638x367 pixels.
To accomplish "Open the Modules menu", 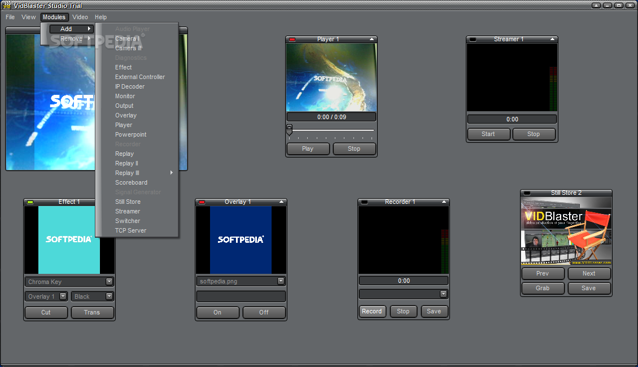I will coord(54,17).
